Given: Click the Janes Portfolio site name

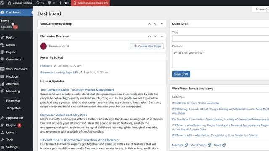Looking at the screenshot, I should pyautogui.click(x=23, y=3).
